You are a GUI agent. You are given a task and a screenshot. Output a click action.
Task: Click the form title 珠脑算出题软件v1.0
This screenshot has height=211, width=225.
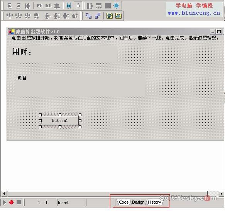coord(37,32)
